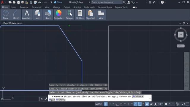This screenshot has height=107, width=190.
Task: Save the drawing with the Save icon
Action: click(18, 2)
